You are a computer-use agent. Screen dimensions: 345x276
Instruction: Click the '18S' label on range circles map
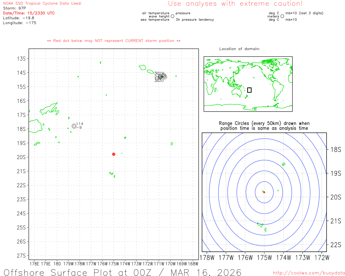coord(336,150)
